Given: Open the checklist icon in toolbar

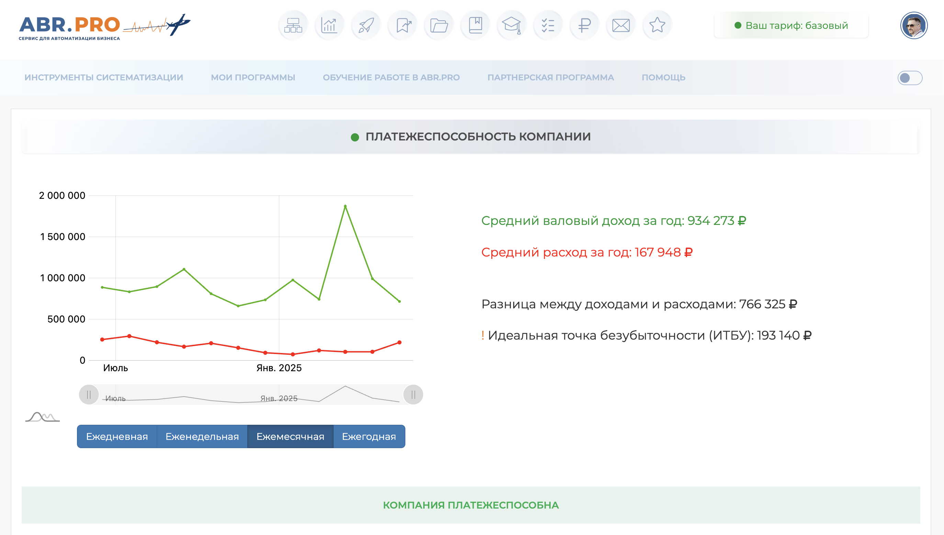Looking at the screenshot, I should [548, 25].
